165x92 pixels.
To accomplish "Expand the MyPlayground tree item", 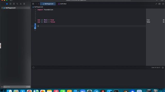I will click(x=2, y=8).
